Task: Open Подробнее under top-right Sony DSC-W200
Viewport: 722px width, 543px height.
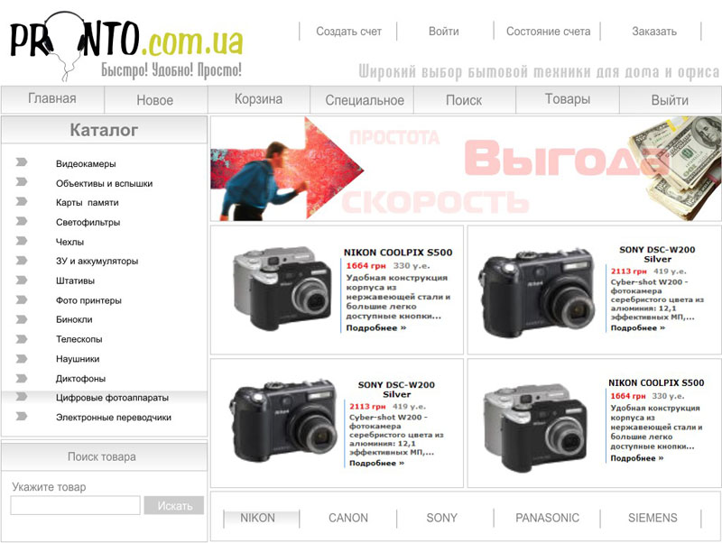Action: (x=638, y=328)
